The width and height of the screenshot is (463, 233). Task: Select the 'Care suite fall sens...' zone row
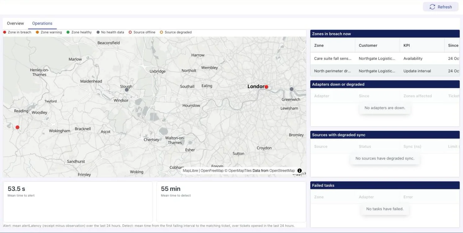click(x=385, y=58)
